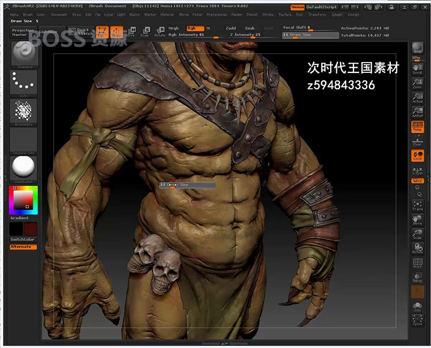The image size is (431, 348).
Task: Click the Xpose icon
Action: click(x=418, y=320)
